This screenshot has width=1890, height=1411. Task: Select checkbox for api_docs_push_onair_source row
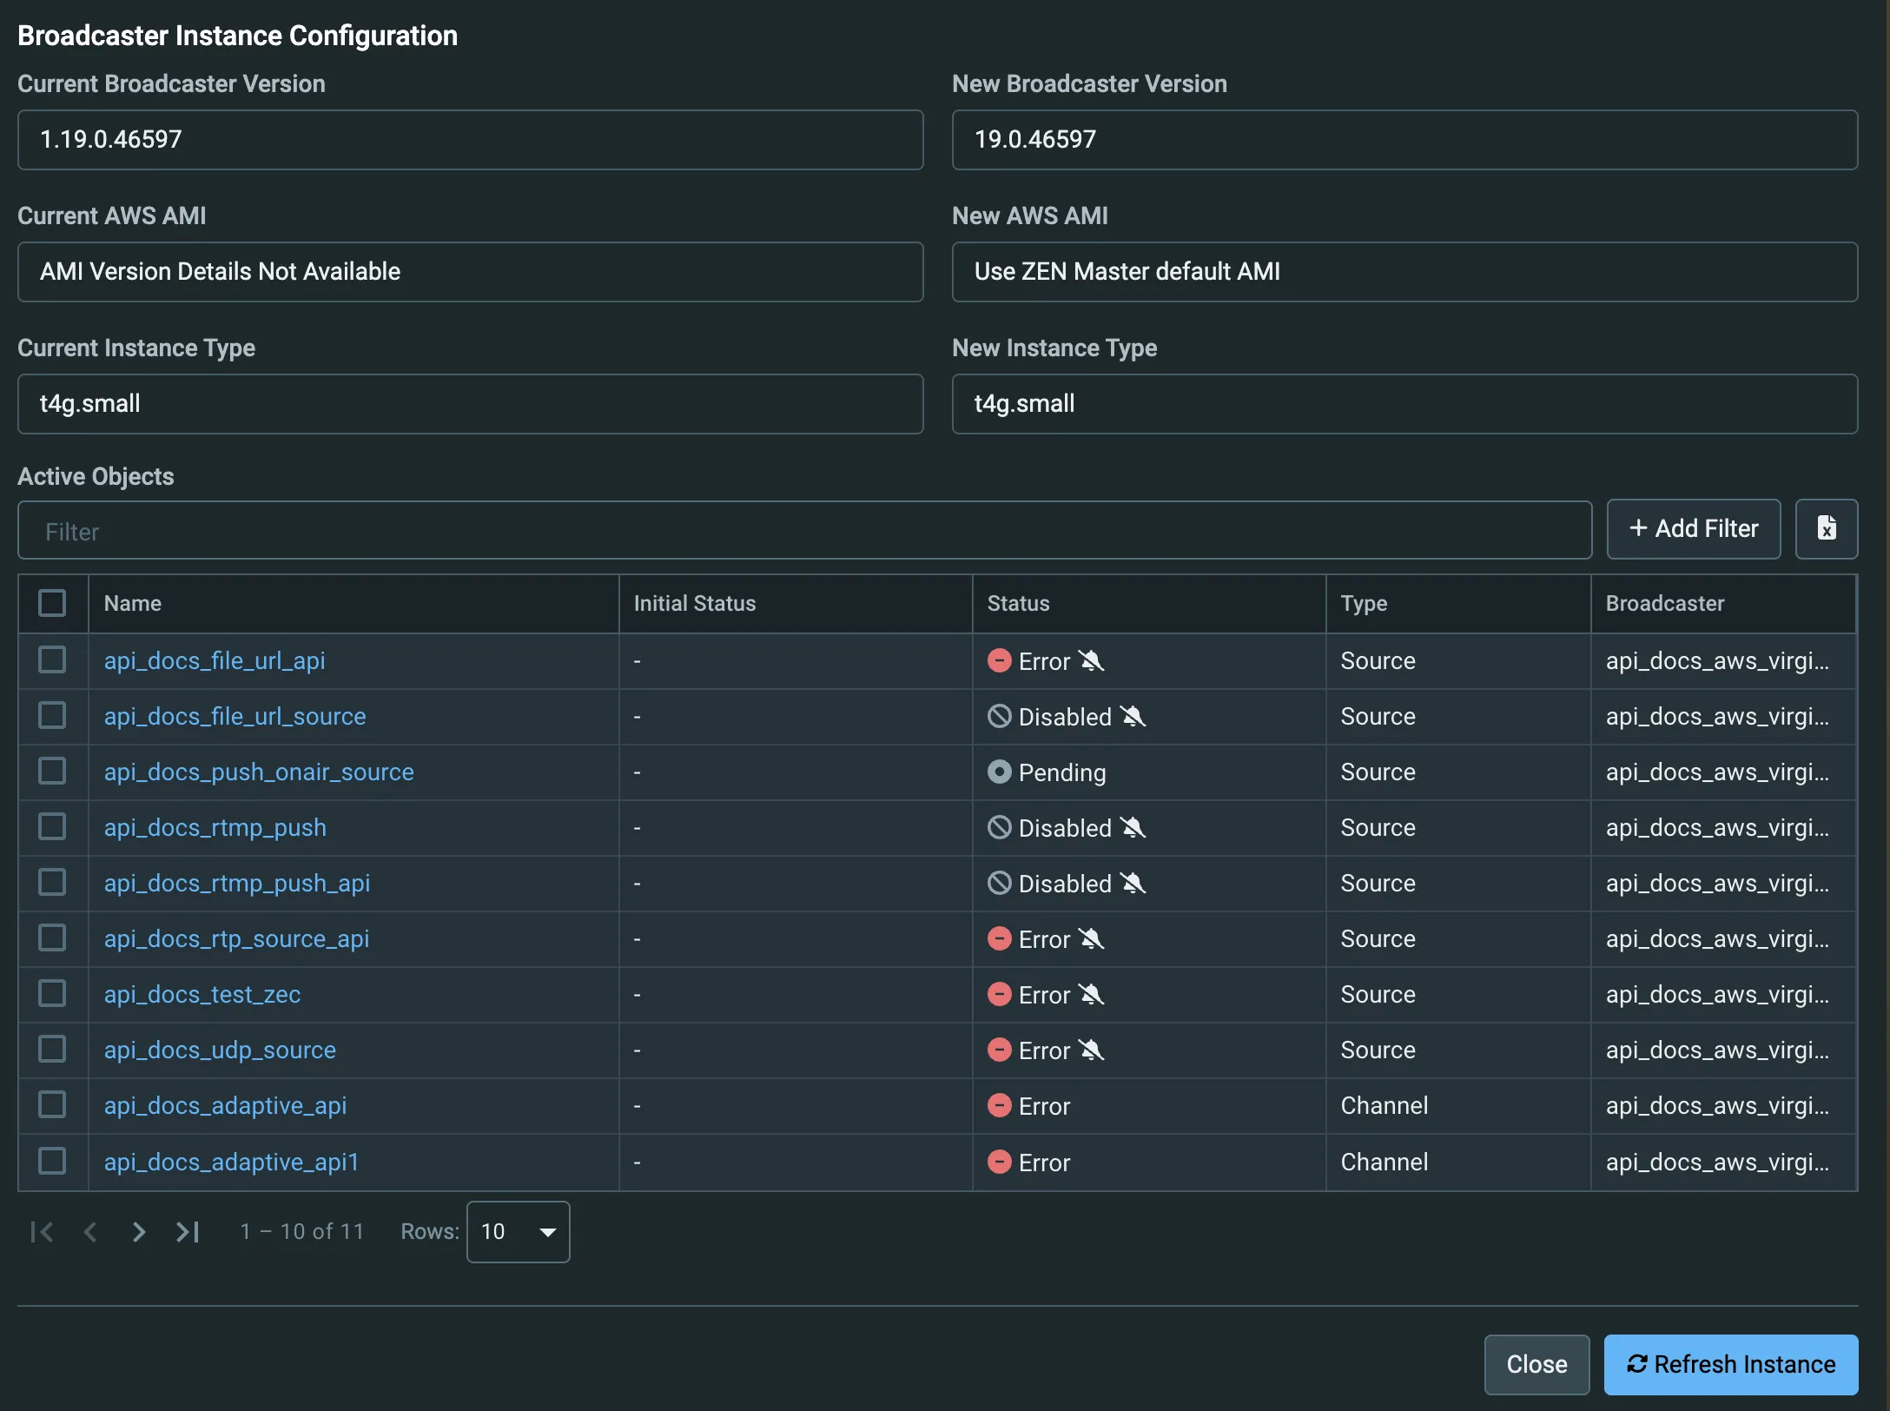[x=52, y=771]
